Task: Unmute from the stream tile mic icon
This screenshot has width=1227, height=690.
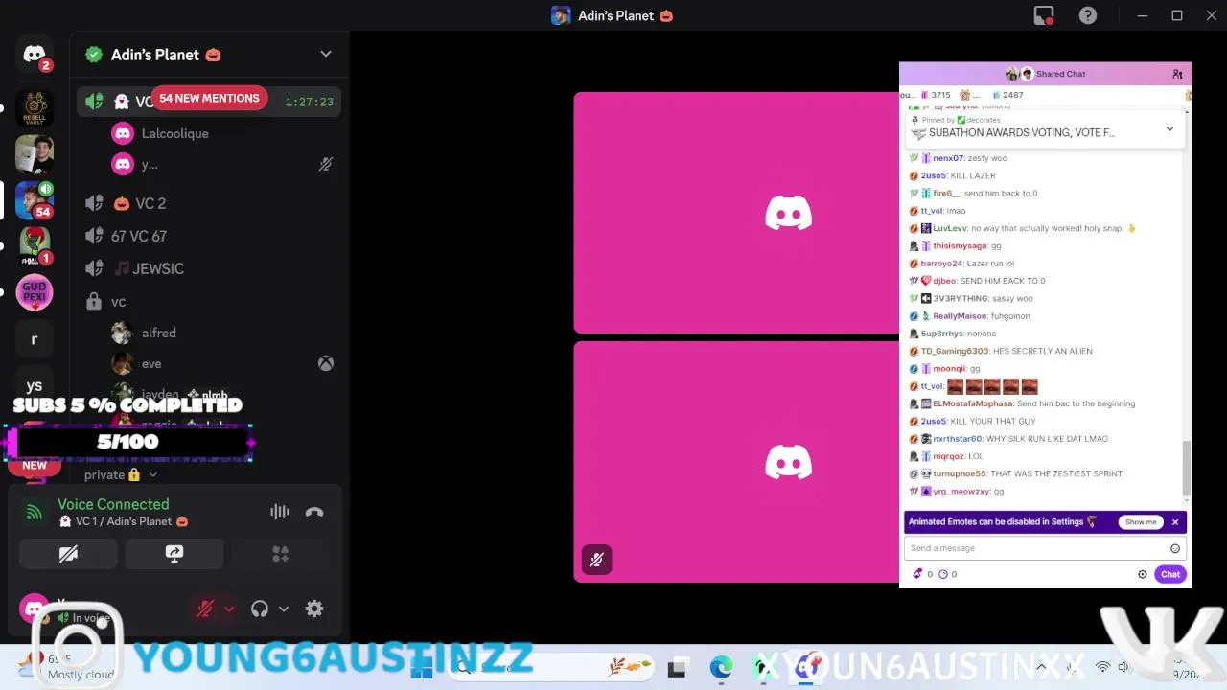Action: click(x=596, y=560)
